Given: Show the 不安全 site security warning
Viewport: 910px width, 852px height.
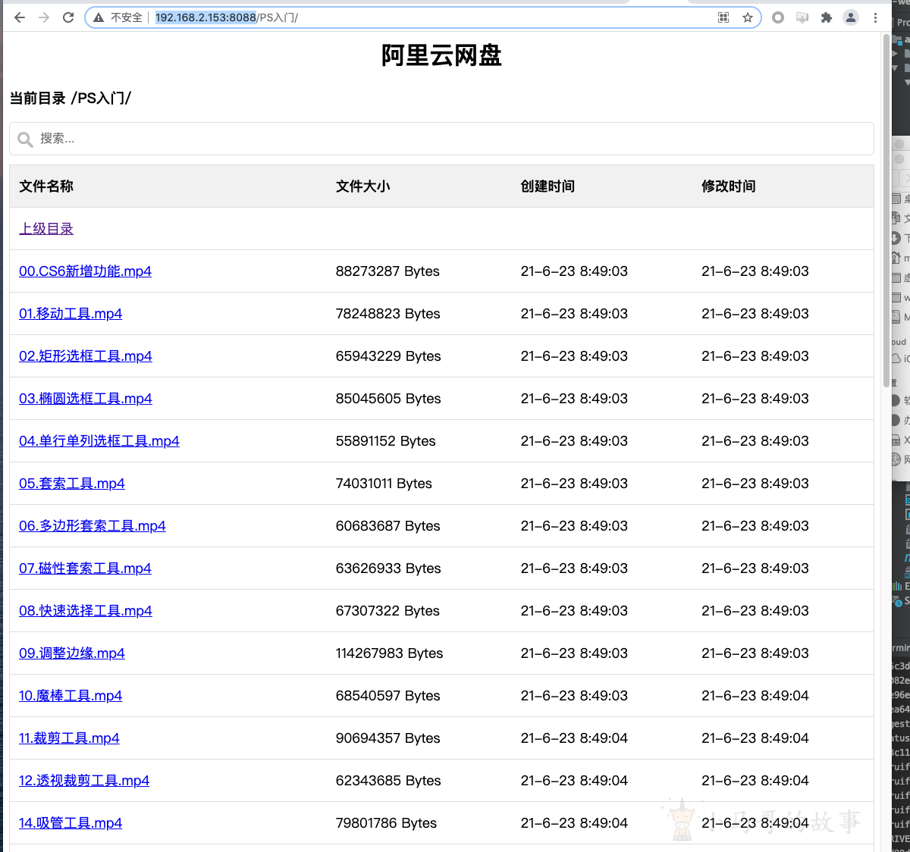Looking at the screenshot, I should click(118, 17).
